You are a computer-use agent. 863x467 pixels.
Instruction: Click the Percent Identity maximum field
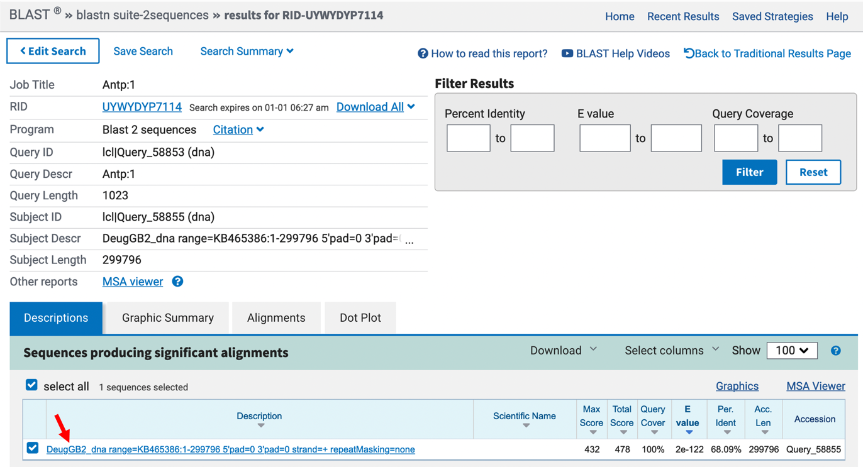click(532, 138)
